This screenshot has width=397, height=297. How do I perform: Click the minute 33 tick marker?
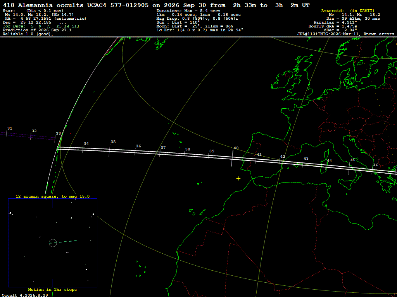pyautogui.click(x=55, y=138)
